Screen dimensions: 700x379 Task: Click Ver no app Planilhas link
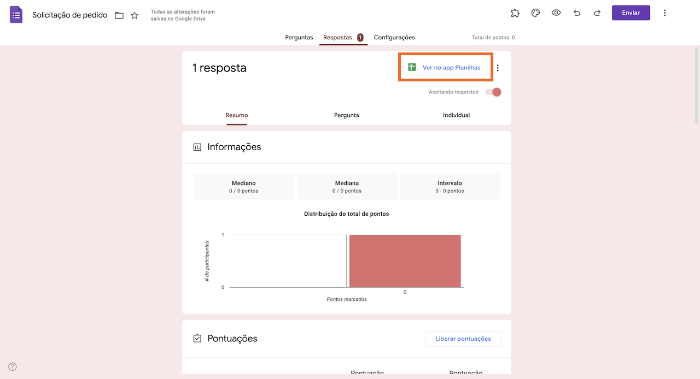451,68
